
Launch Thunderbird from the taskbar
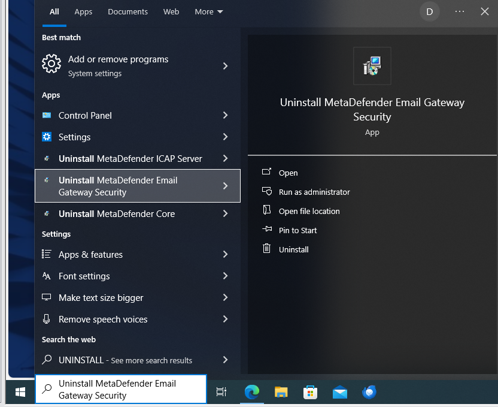coord(369,392)
